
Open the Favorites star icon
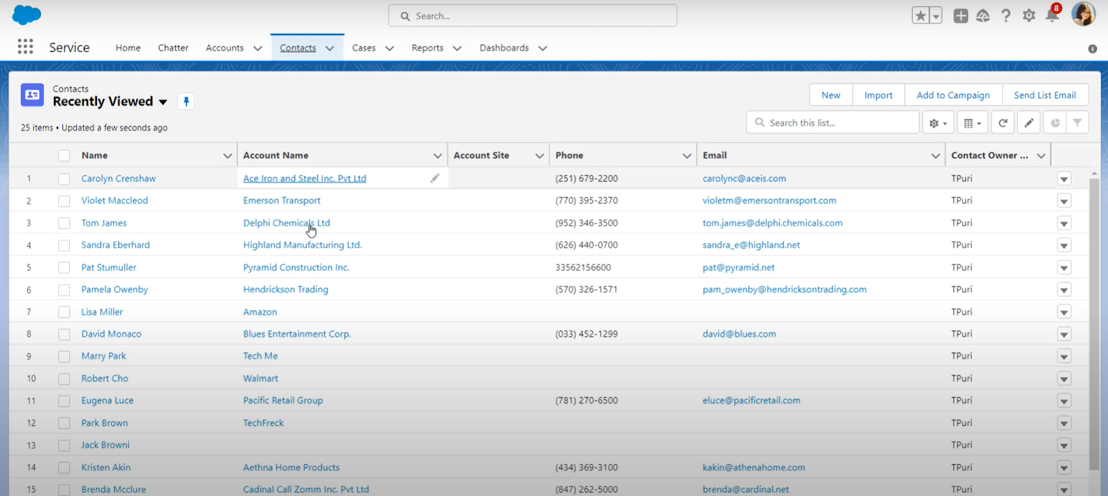pyautogui.click(x=920, y=15)
